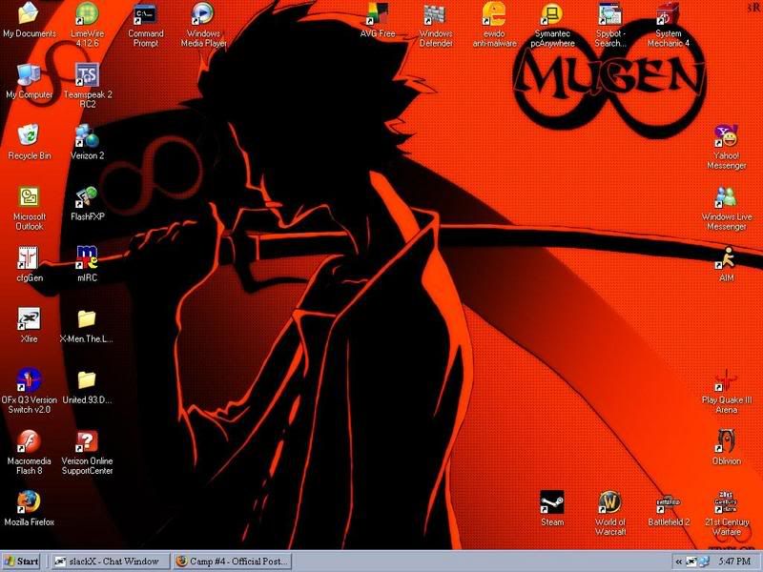This screenshot has width=763, height=572.
Task: Click the network connection tray icon
Action: coord(704,562)
